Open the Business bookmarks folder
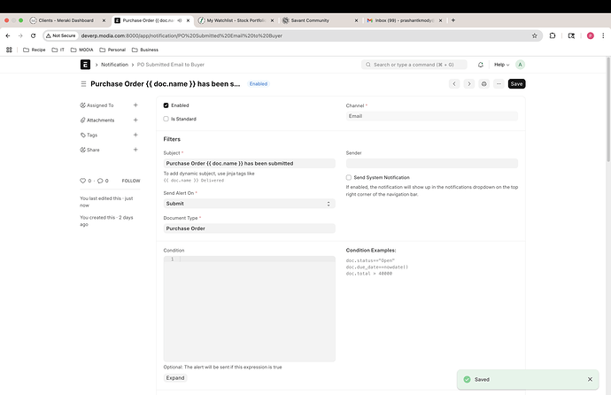This screenshot has width=611, height=395. point(145,50)
